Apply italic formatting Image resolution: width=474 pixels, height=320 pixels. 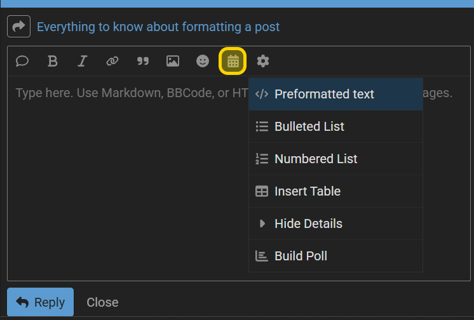click(82, 61)
